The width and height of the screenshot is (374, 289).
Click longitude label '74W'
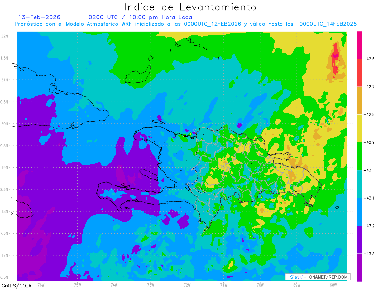point(114,284)
